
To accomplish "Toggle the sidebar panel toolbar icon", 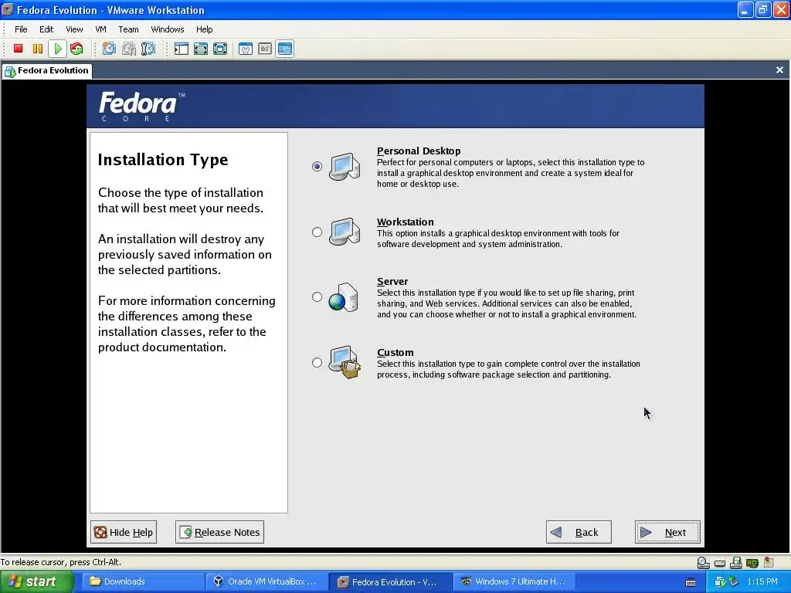I will (x=181, y=49).
